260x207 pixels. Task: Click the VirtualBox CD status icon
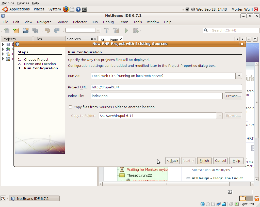coord(208,204)
